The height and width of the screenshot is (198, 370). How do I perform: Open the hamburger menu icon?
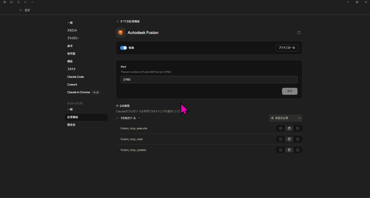coord(5,2)
